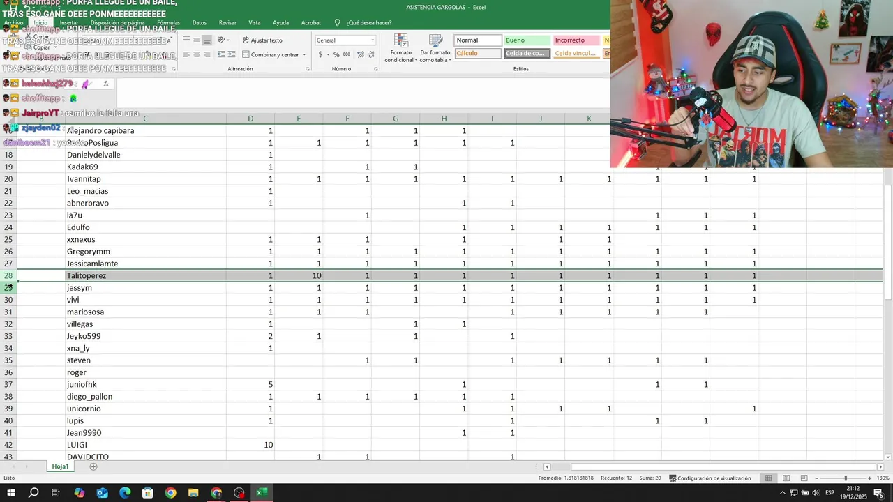Open the Alineación dialog launcher
The height and width of the screenshot is (502, 893).
pyautogui.click(x=307, y=69)
